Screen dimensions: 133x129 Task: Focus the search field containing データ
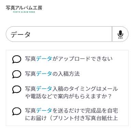point(59,34)
